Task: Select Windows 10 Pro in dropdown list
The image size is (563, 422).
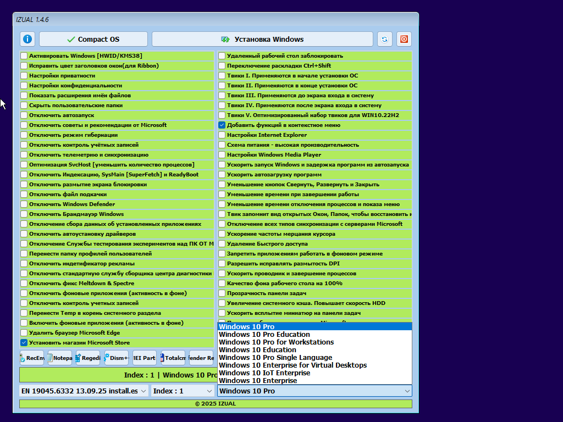Action: tap(314, 326)
